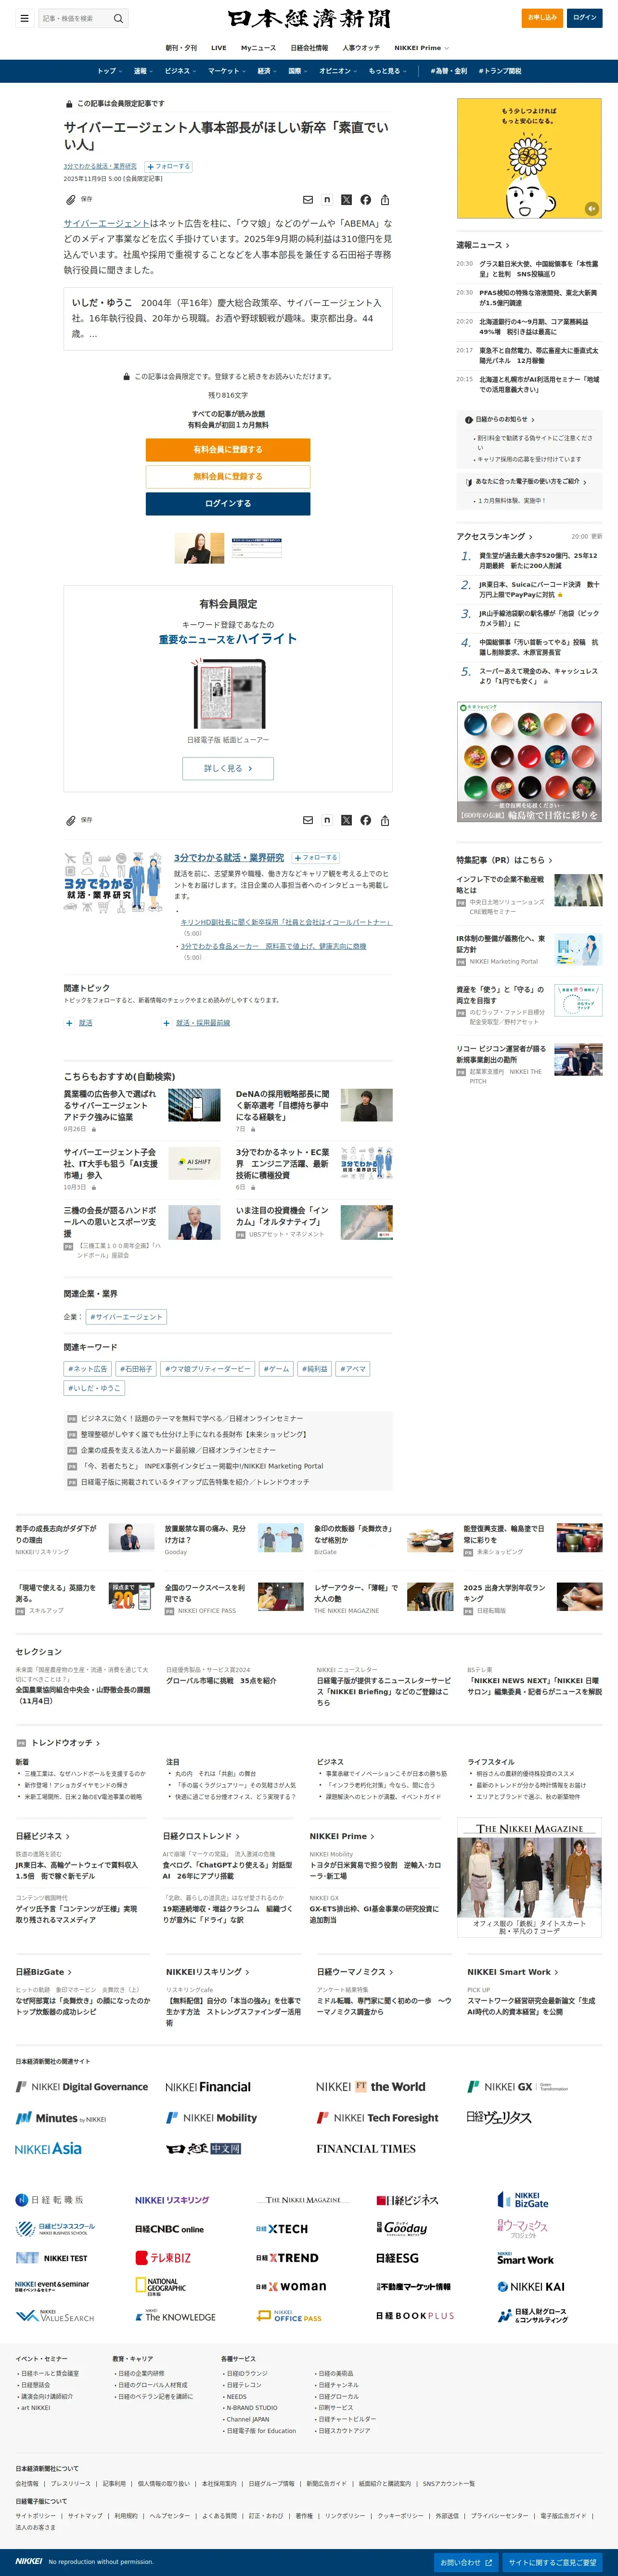Expand the オピニオン nav dropdown
Viewport: 618px width, 2576px height.
coord(339,71)
